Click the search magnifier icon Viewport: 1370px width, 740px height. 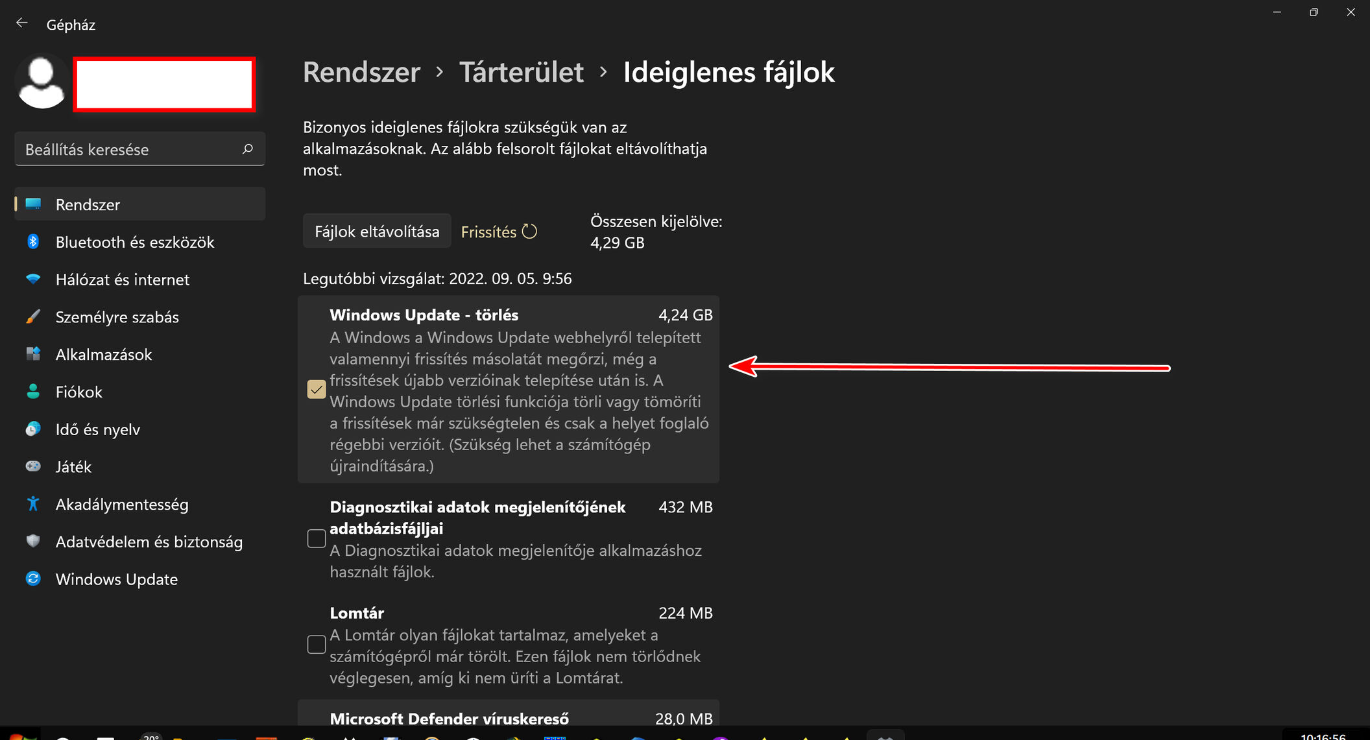(x=248, y=149)
